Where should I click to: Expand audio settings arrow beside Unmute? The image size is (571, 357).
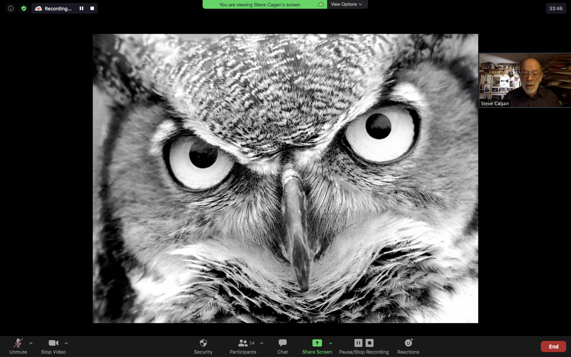point(31,343)
